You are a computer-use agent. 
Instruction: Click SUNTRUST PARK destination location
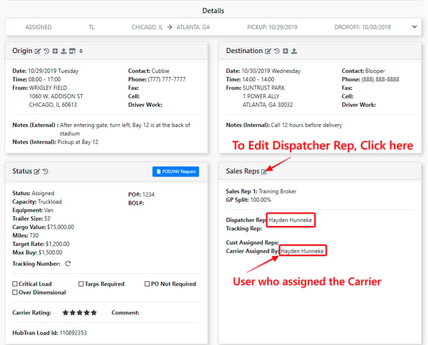point(264,88)
